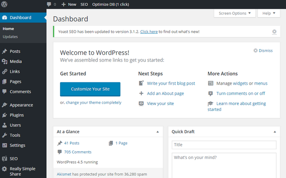286x178 pixels.
Task: Expand the Screen Options dropdown
Action: [234, 13]
